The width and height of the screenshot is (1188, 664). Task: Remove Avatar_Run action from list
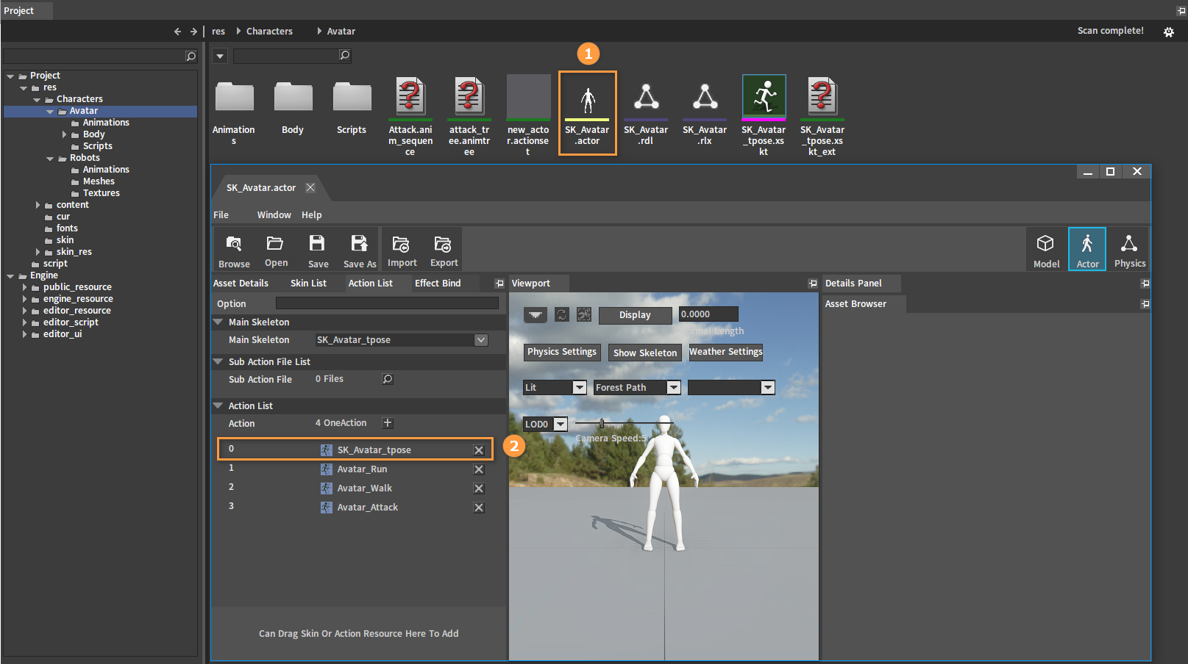coord(479,469)
